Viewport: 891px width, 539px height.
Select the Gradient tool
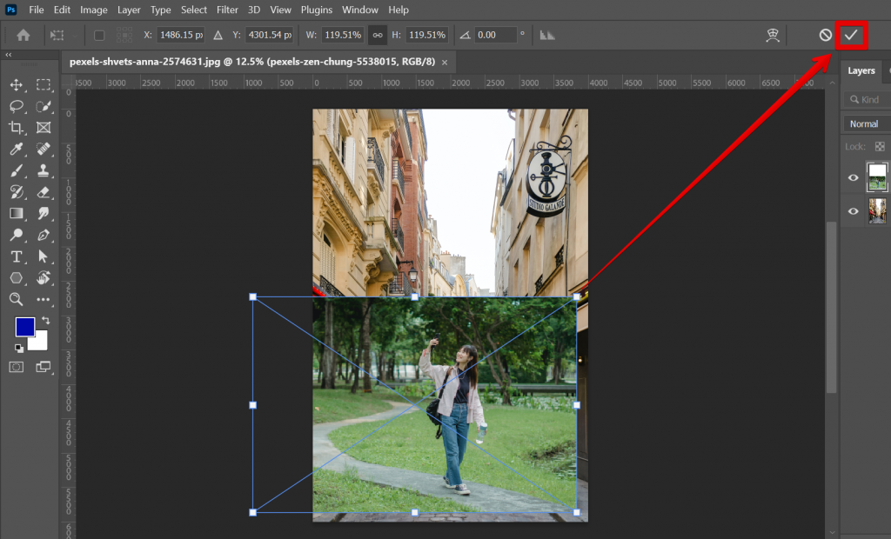point(17,214)
